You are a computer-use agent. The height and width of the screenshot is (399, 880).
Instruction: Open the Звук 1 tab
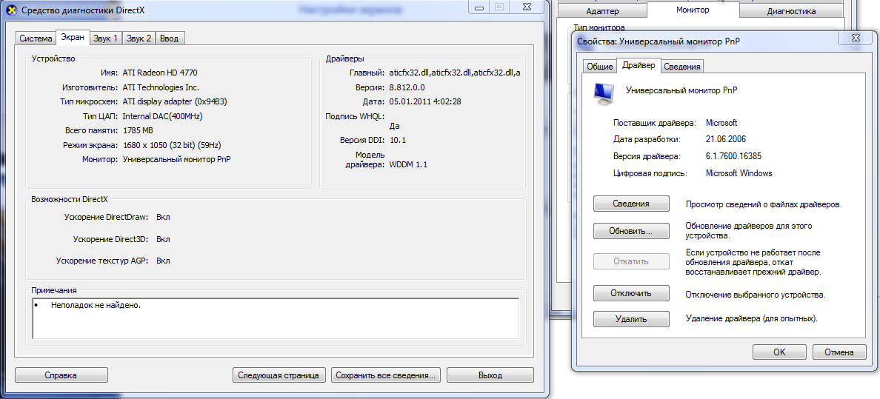(105, 38)
